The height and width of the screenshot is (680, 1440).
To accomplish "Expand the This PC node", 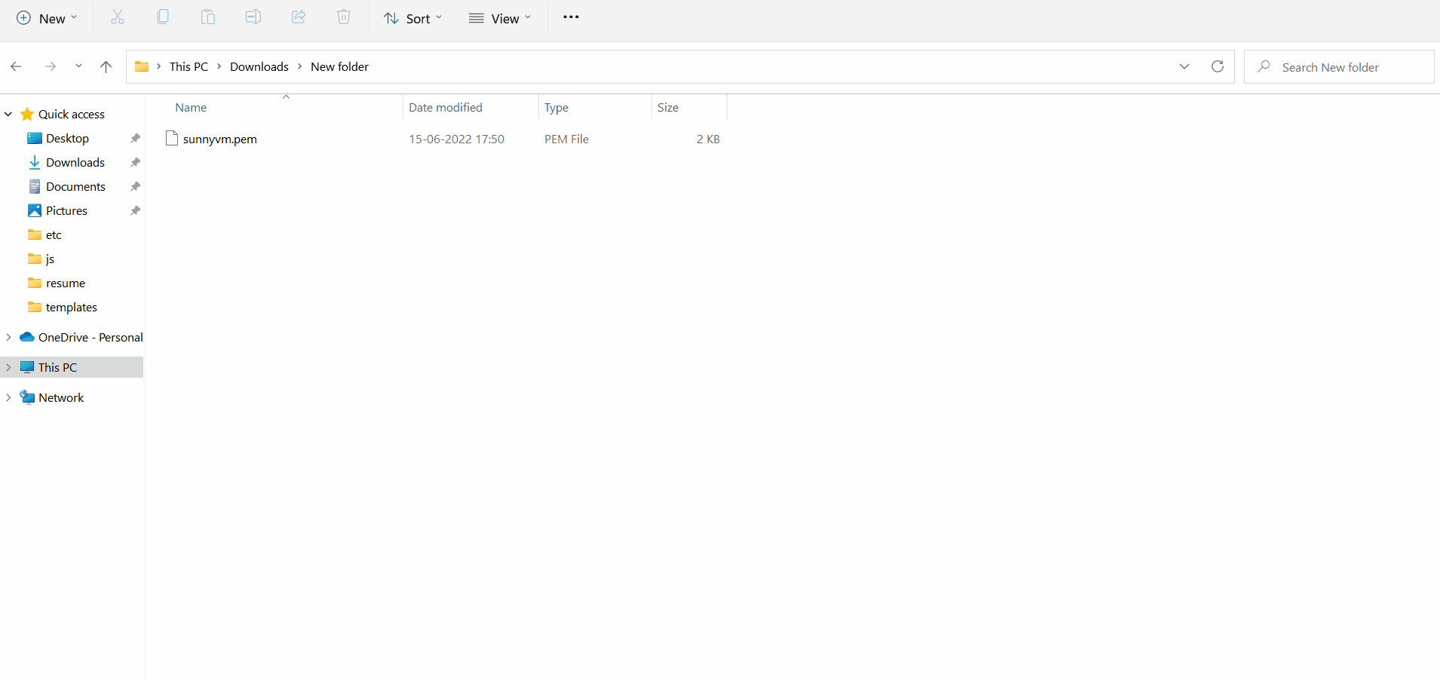I will click(x=8, y=367).
